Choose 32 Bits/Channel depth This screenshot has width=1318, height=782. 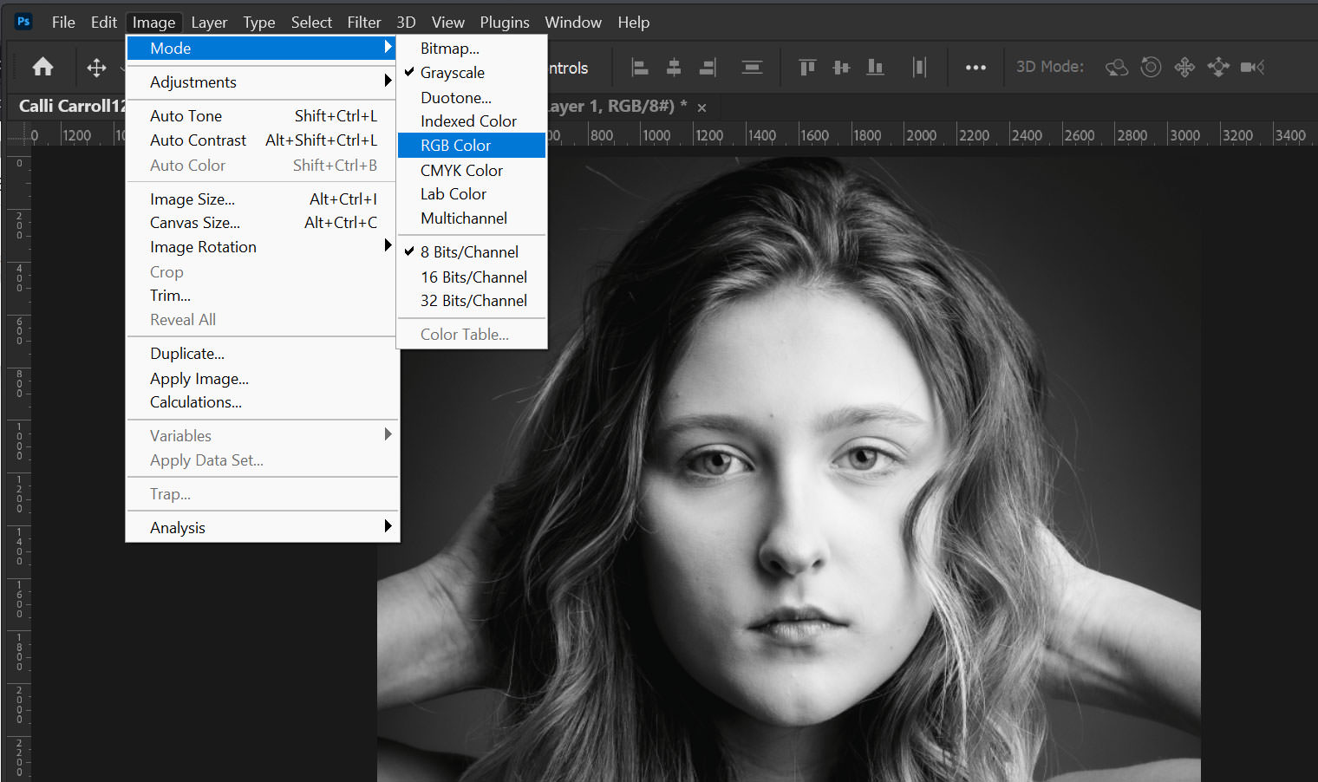click(472, 301)
